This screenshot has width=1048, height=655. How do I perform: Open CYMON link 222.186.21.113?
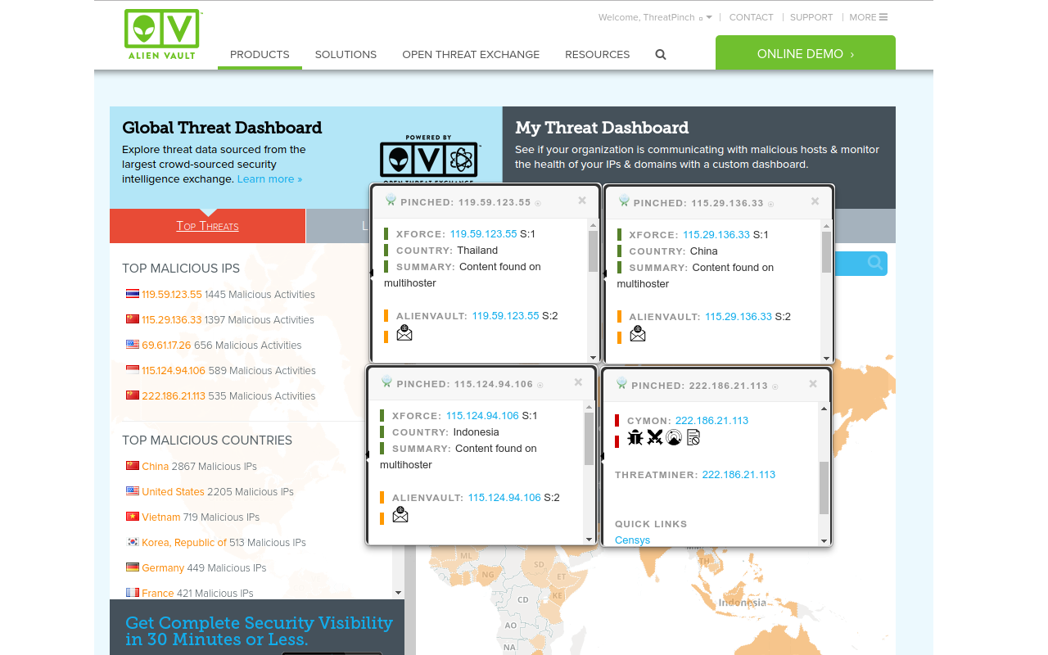coord(712,421)
